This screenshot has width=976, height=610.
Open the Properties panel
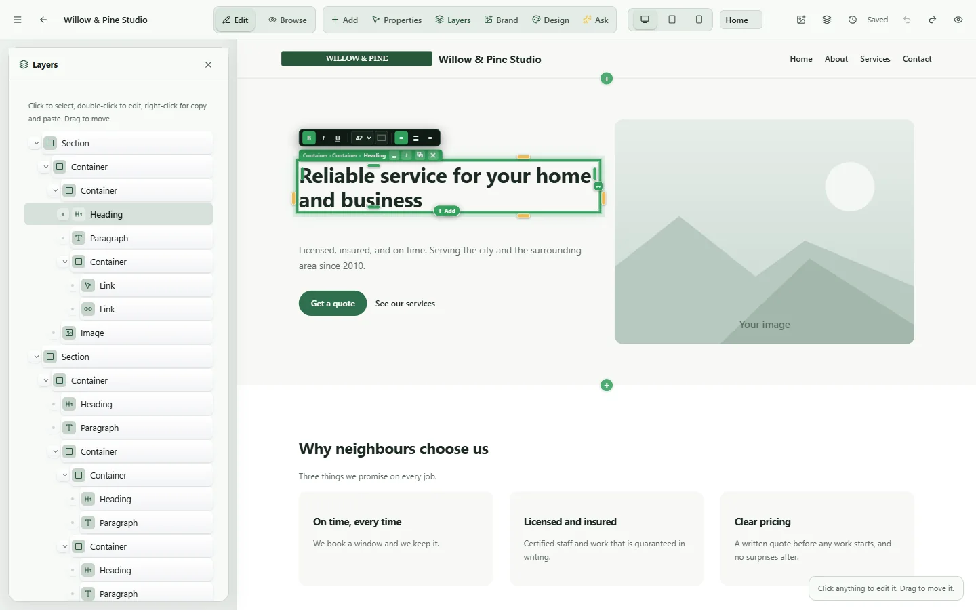tap(396, 20)
